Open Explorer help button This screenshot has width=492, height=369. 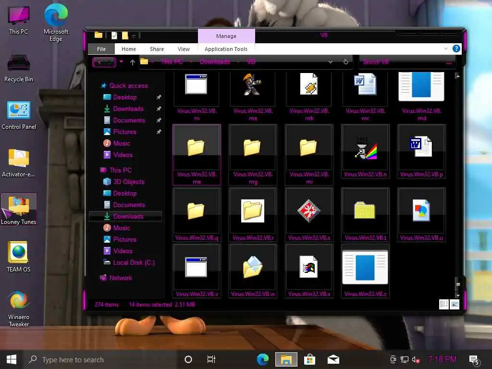[456, 49]
